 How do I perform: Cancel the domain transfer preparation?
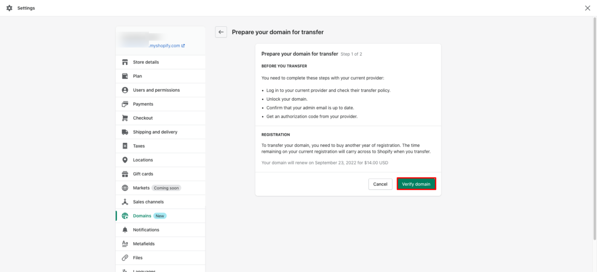[380, 184]
